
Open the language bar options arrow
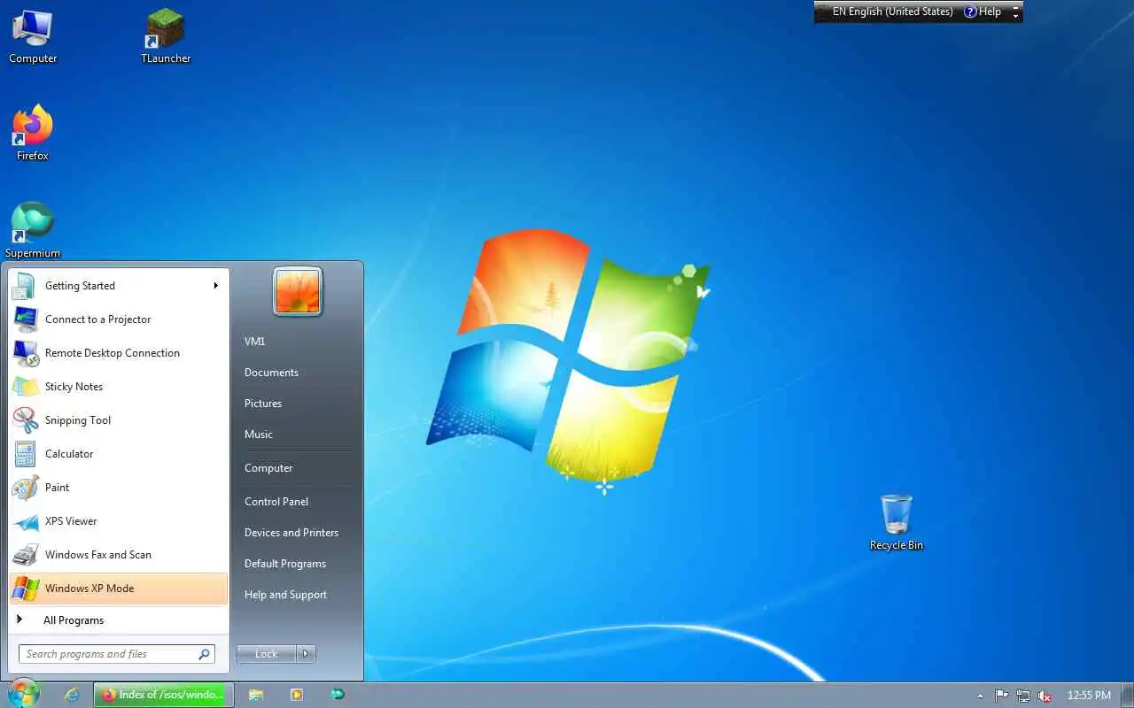(1016, 17)
